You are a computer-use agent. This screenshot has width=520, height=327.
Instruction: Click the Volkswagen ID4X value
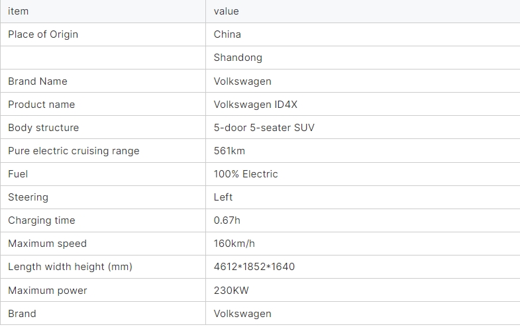[x=251, y=105]
